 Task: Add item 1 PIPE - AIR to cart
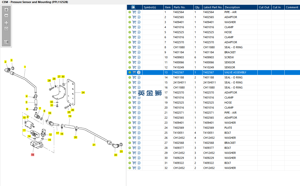point(134,12)
